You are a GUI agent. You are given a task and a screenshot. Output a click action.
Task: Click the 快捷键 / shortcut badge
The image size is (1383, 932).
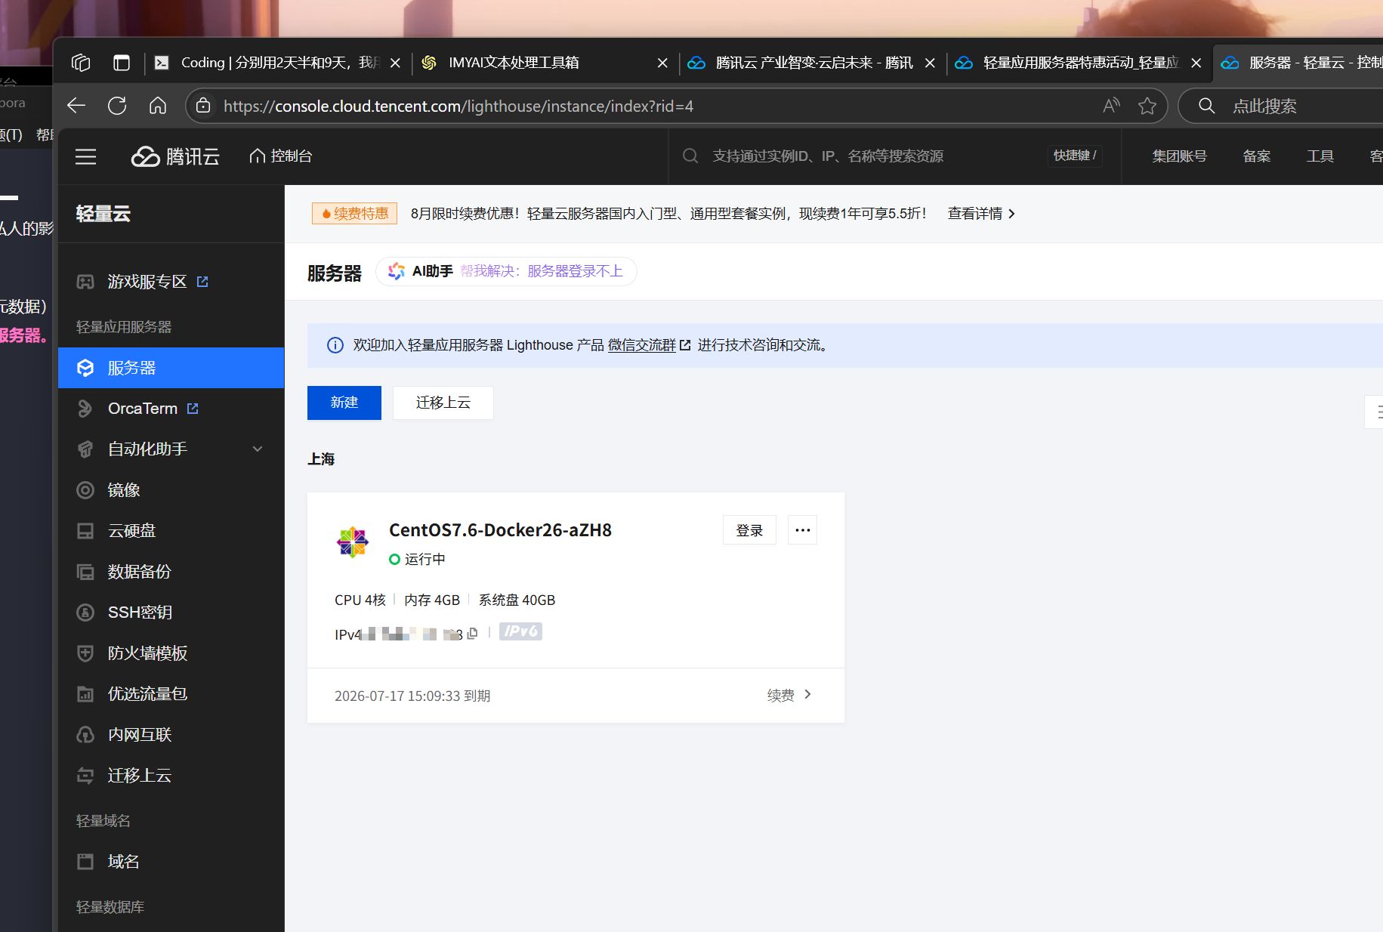pyautogui.click(x=1075, y=156)
